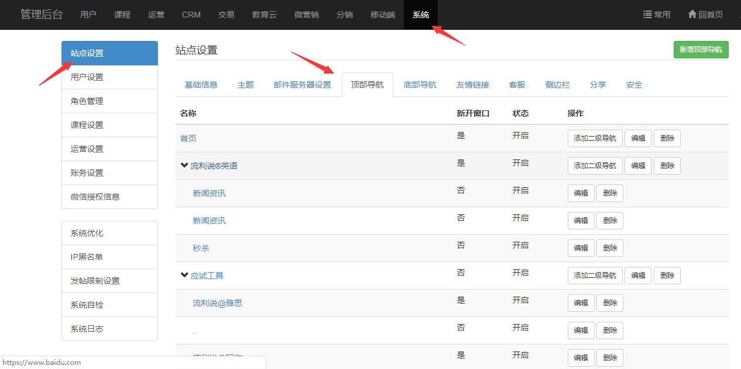Click the home icon beside 回首页
Viewport: 741px width, 369px height.
(692, 15)
